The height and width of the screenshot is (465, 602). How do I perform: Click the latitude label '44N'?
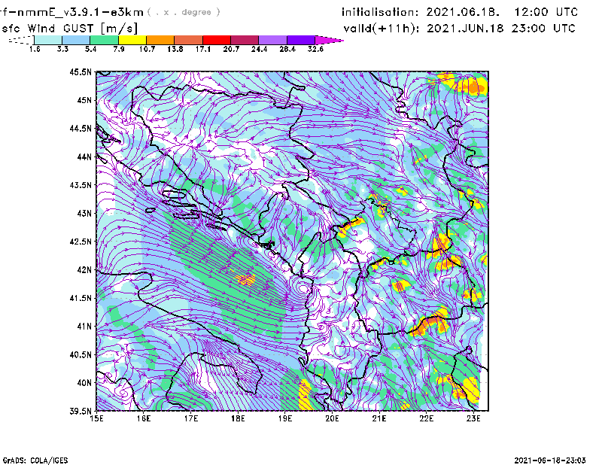pos(84,157)
